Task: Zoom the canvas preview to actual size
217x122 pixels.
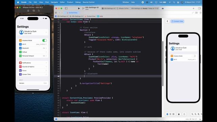Action: coord(195,114)
